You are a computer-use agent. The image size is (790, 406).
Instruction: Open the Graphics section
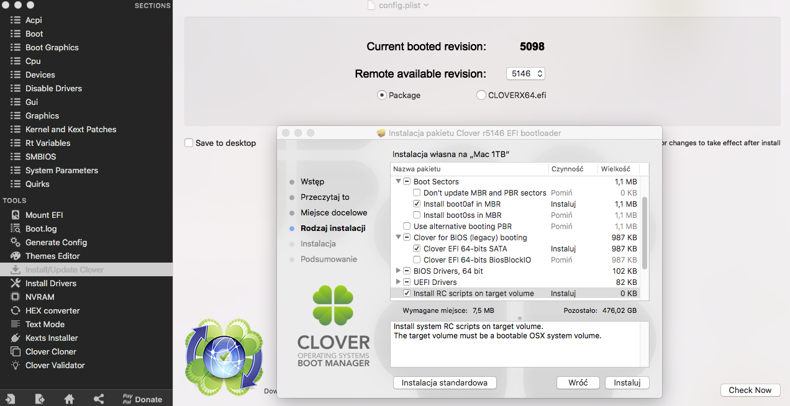[x=42, y=115]
